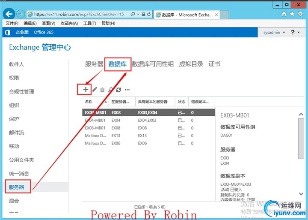The height and width of the screenshot is (220, 308).
Task: Close the 数据库 browser tab
Action: (x=216, y=15)
